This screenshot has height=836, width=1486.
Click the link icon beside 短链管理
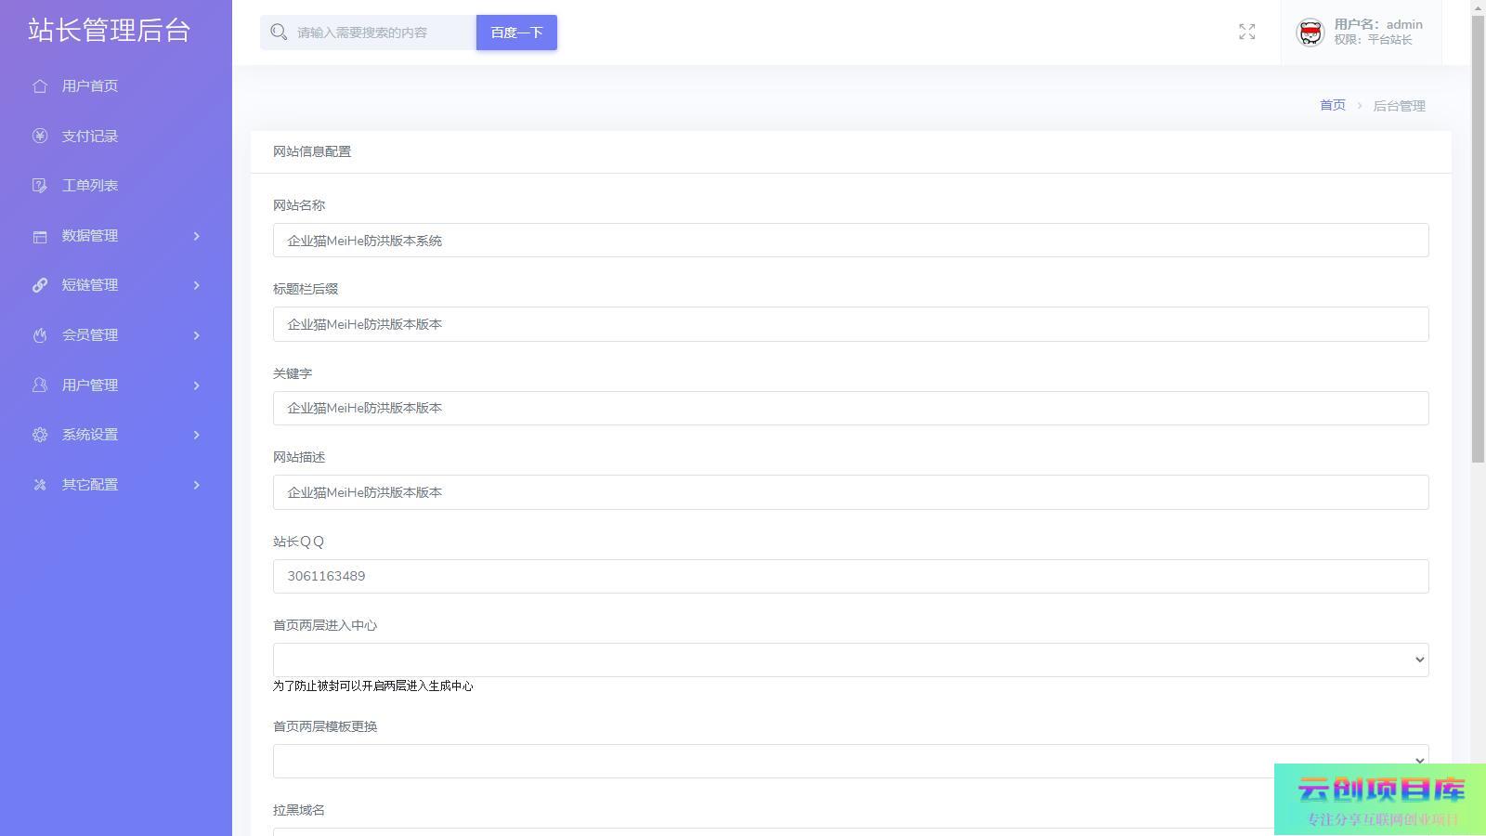tap(39, 285)
